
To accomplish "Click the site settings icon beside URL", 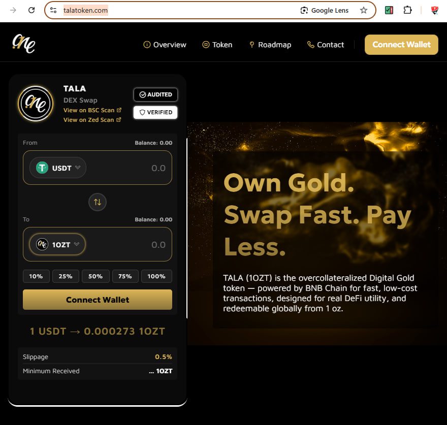I will pos(53,10).
